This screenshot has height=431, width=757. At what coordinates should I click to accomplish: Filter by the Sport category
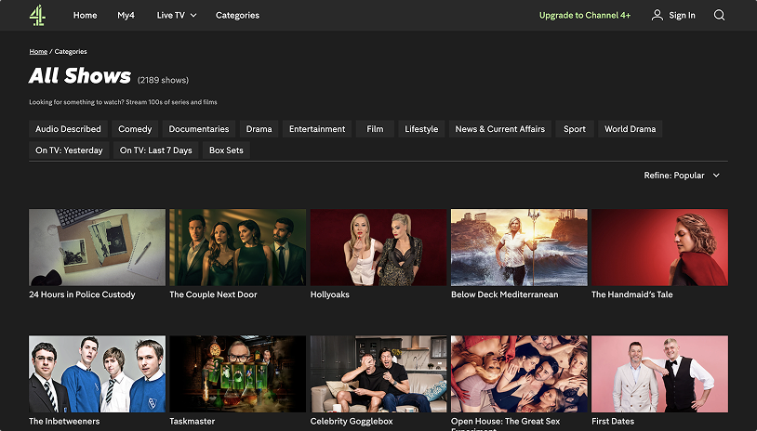575,129
